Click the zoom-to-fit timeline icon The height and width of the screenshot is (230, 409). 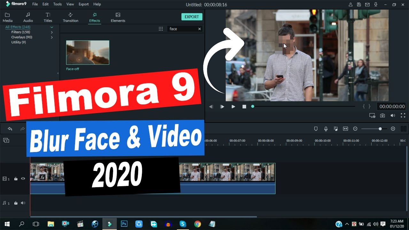click(x=345, y=129)
